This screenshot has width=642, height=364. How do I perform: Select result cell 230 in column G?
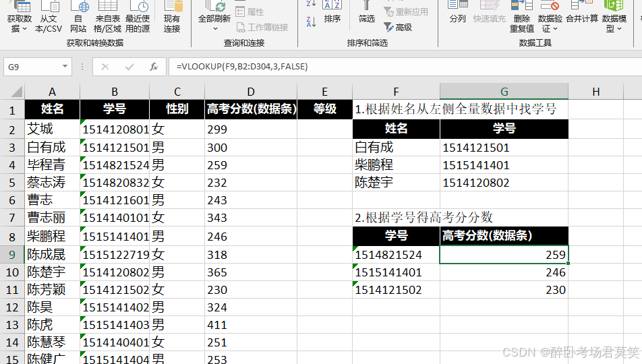504,290
